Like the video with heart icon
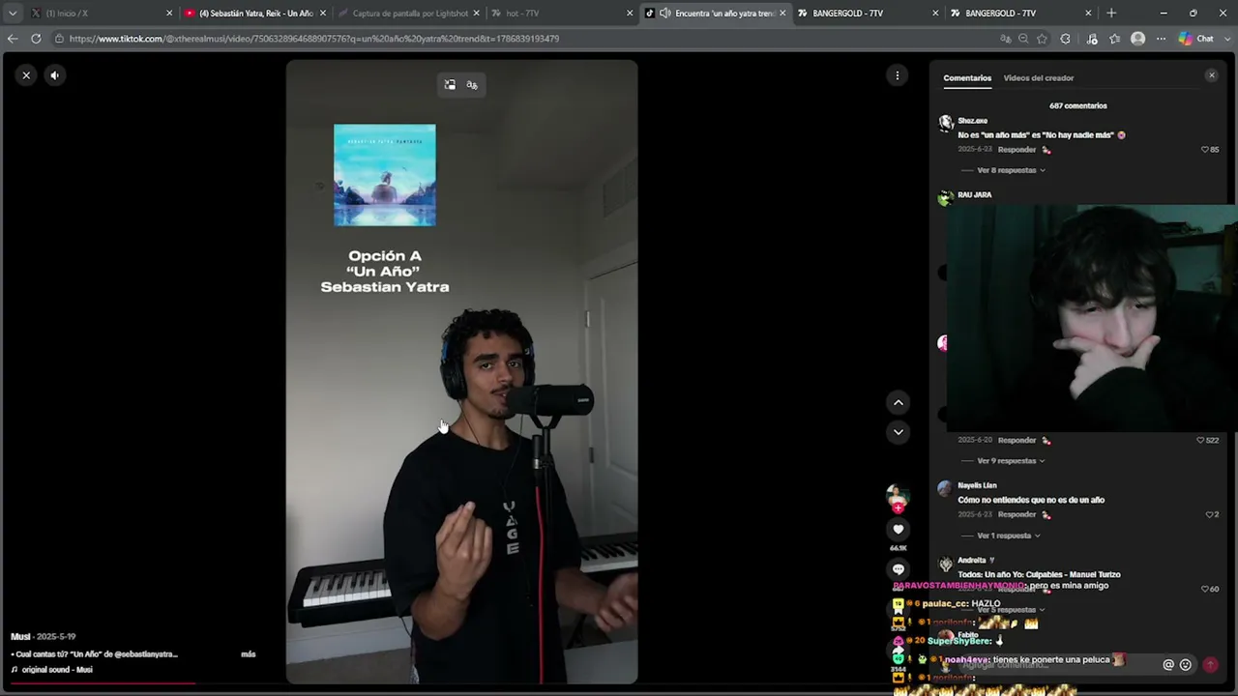Screen dimensions: 1238x696 [x=899, y=529]
